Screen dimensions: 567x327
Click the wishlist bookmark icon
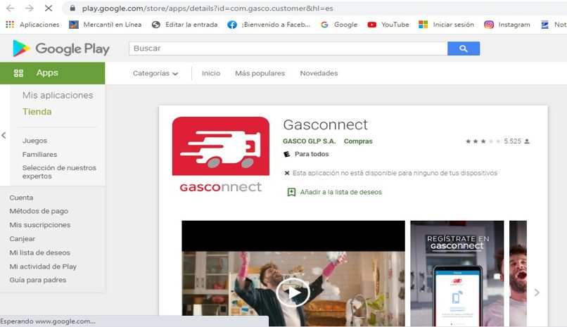coord(291,192)
